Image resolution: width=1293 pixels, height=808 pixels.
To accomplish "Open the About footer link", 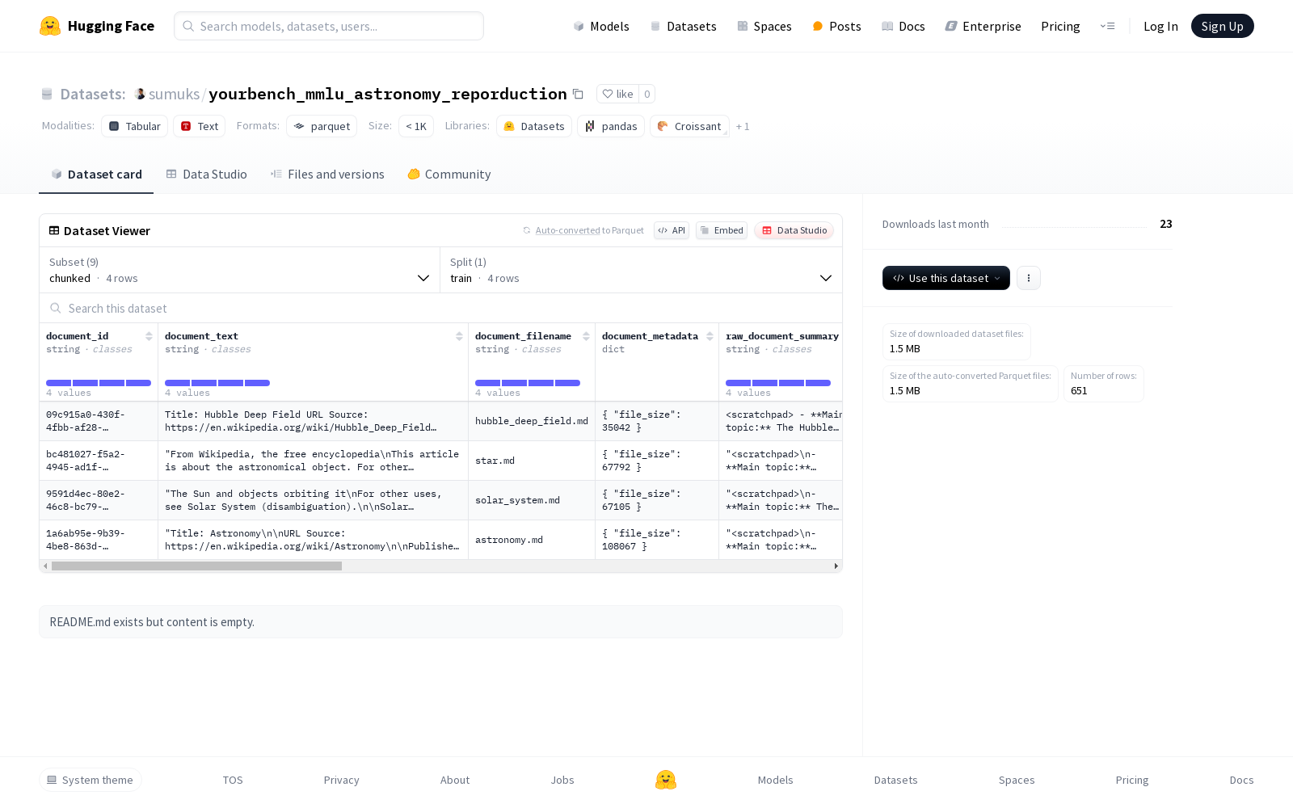I will coord(455,780).
